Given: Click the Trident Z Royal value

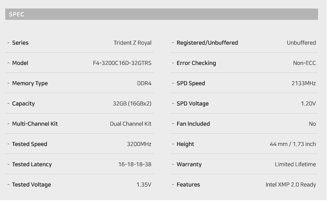Looking at the screenshot, I should click(132, 43).
